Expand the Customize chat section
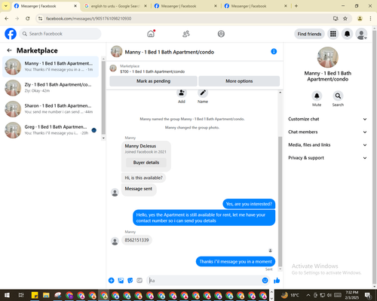 [327, 119]
